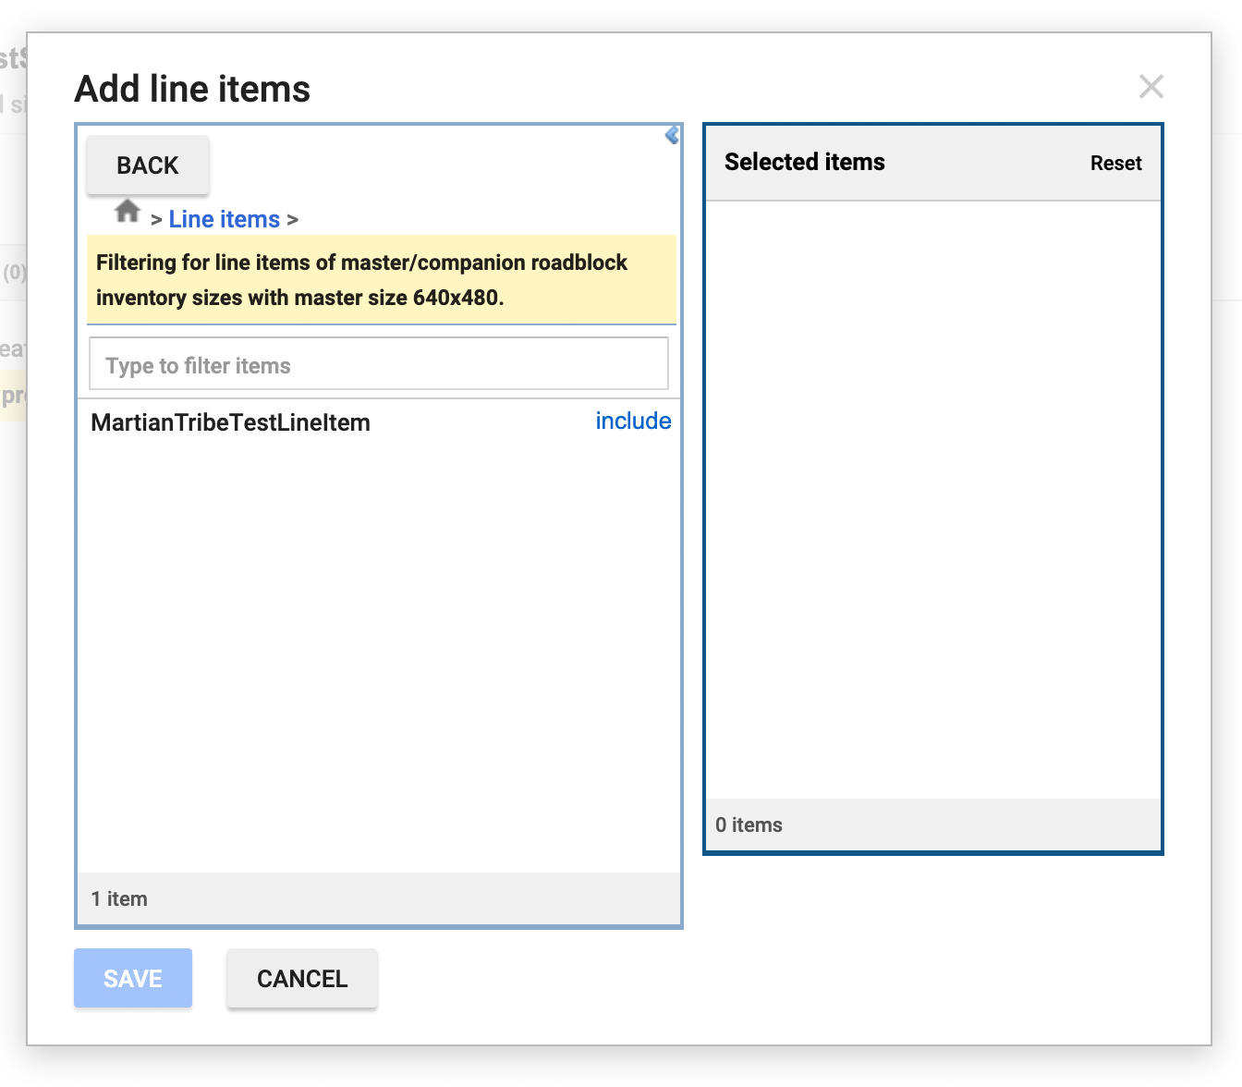
Task: Reset the selected items list
Action: pyautogui.click(x=1116, y=163)
